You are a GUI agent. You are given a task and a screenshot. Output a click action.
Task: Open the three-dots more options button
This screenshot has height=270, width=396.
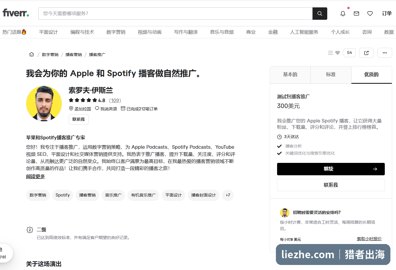385,53
